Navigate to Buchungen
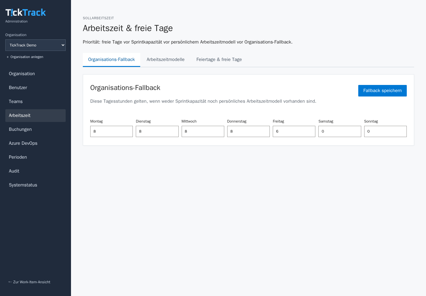 point(35,129)
